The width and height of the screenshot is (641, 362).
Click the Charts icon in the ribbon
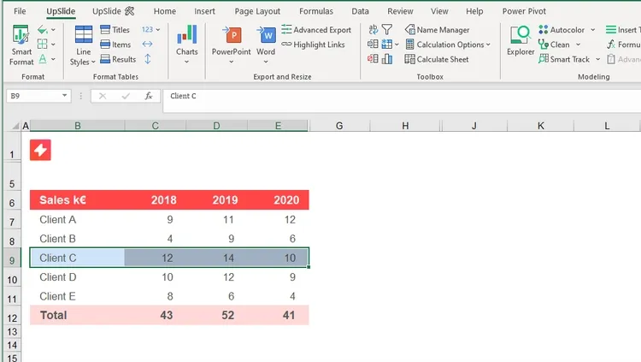[187, 35]
